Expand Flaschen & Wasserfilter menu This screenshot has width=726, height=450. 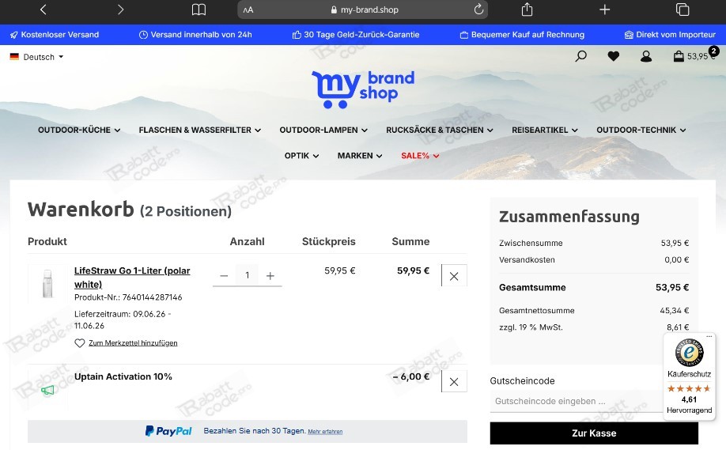199,130
